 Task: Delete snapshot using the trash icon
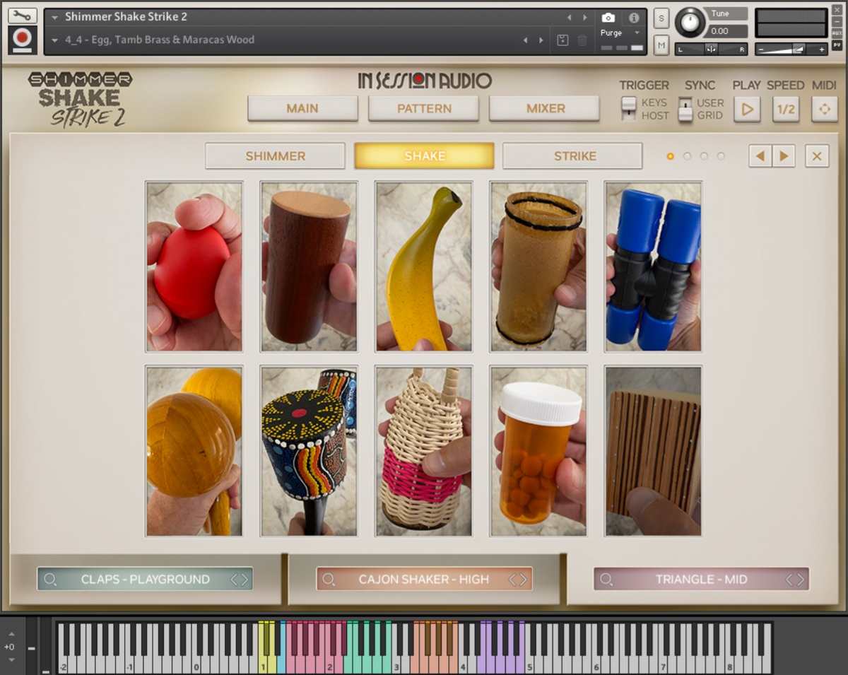(x=582, y=40)
